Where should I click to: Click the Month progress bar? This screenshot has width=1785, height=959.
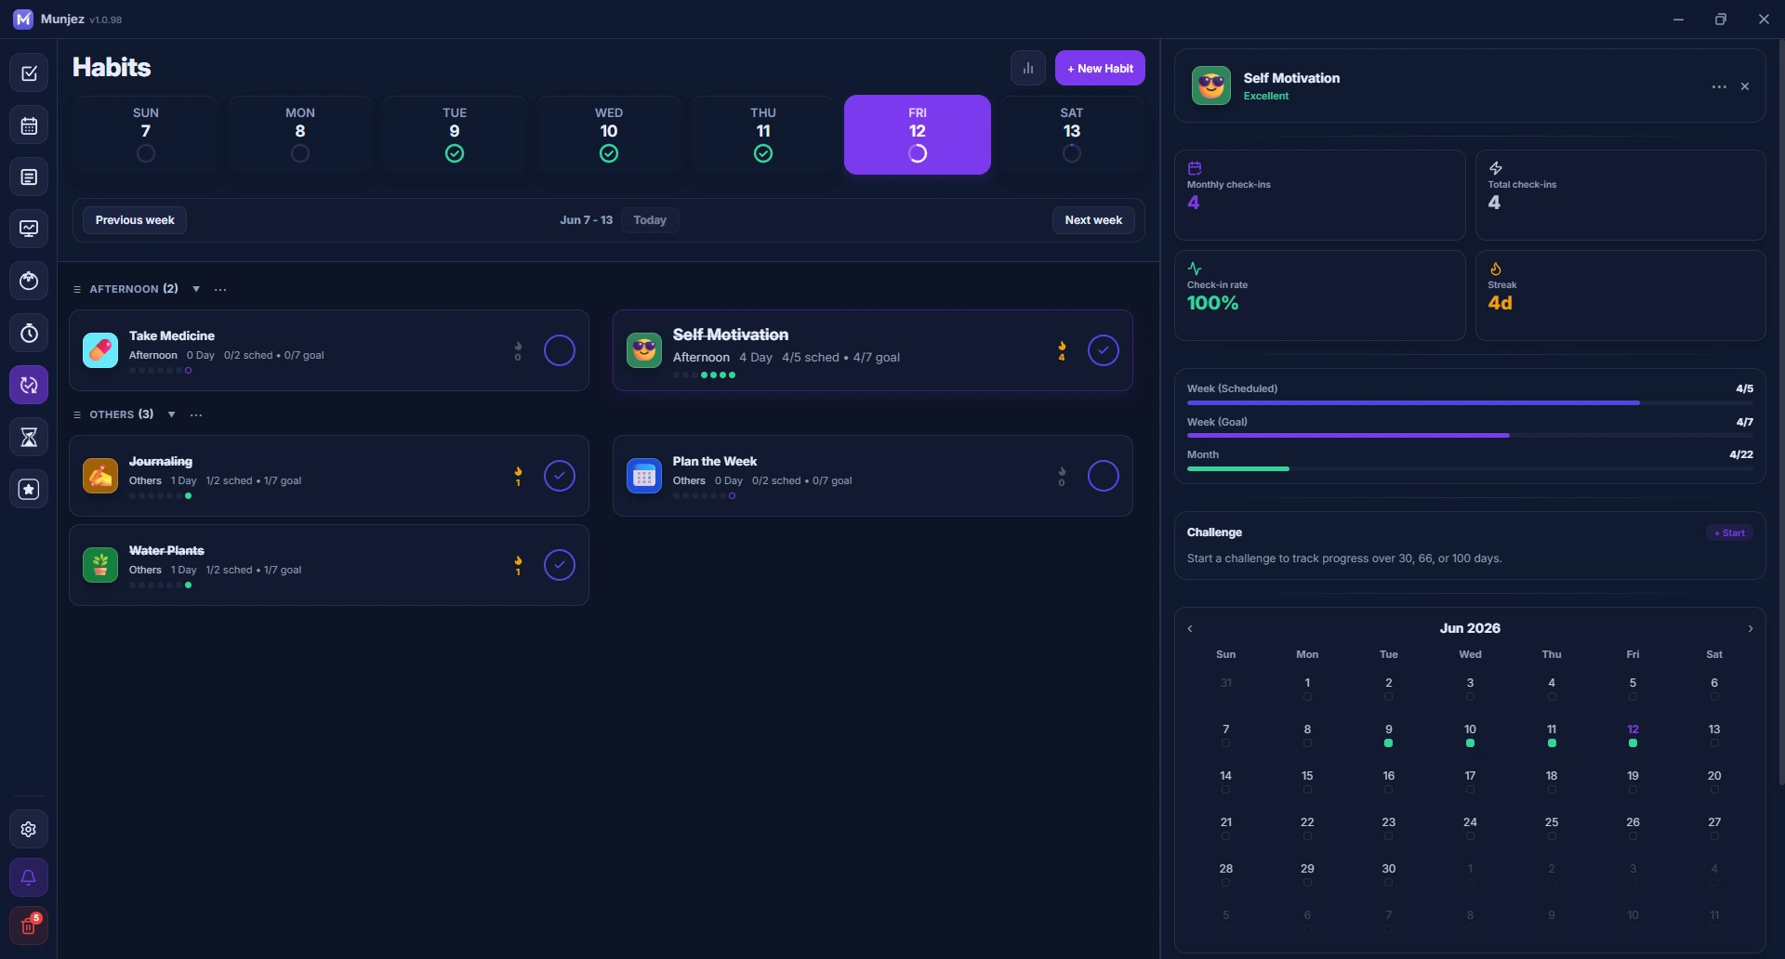point(1470,469)
